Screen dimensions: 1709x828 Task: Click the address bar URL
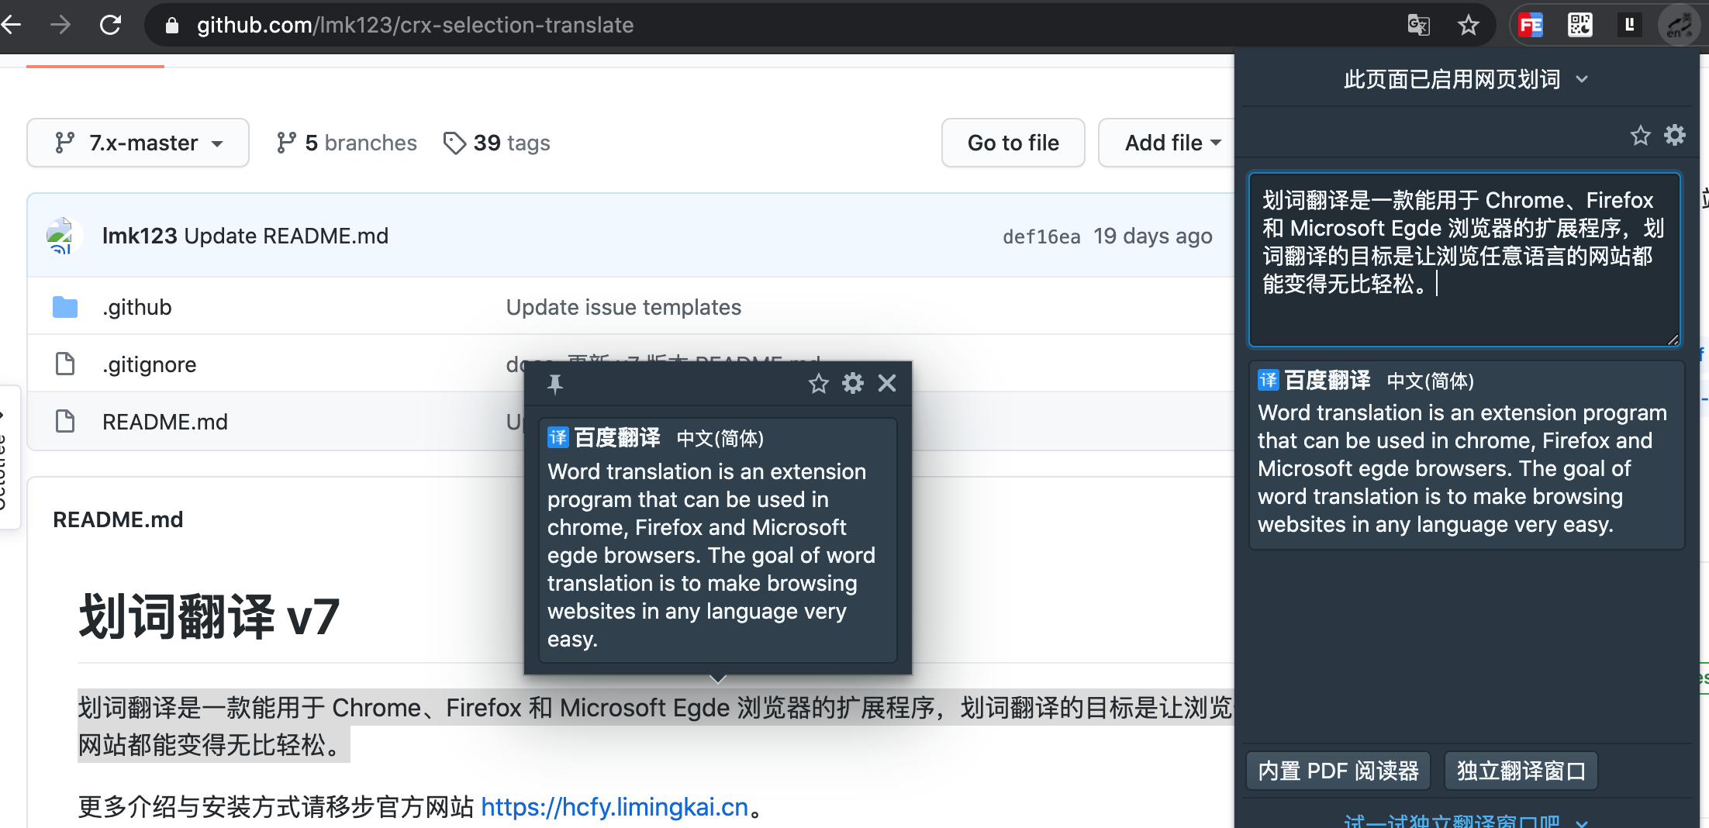tap(415, 25)
